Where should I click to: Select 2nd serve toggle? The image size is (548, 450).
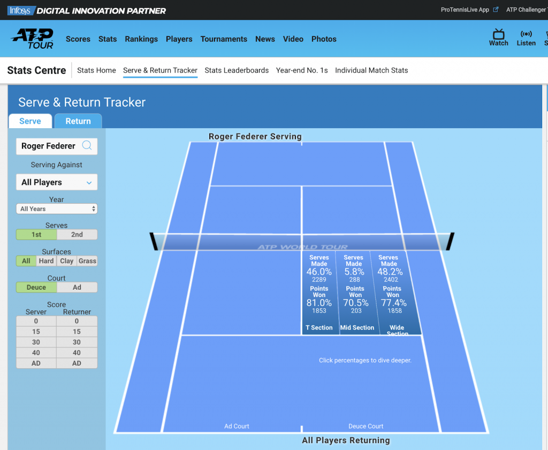(x=77, y=235)
